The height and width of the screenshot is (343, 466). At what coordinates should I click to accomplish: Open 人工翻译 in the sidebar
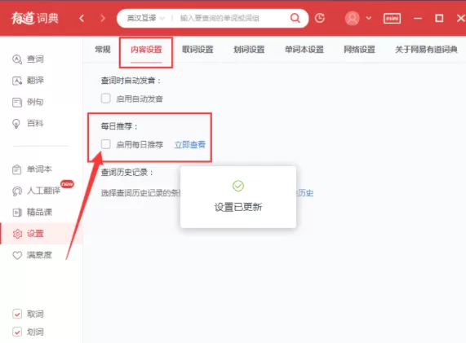36,191
